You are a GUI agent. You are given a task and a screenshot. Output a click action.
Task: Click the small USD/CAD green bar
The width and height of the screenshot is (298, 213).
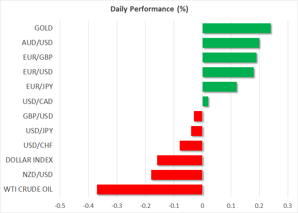205,102
